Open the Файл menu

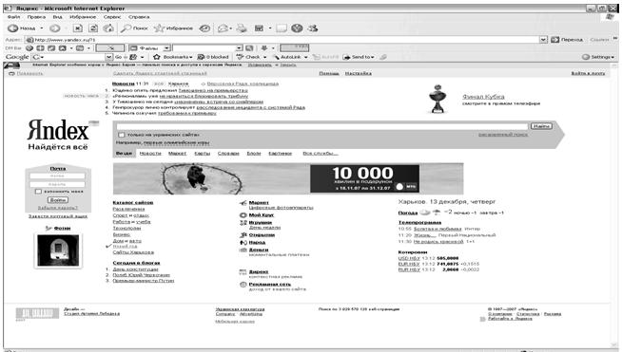click(13, 17)
